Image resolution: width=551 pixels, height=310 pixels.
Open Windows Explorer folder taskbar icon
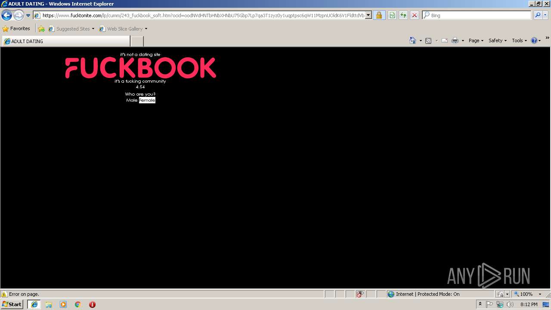tap(49, 304)
